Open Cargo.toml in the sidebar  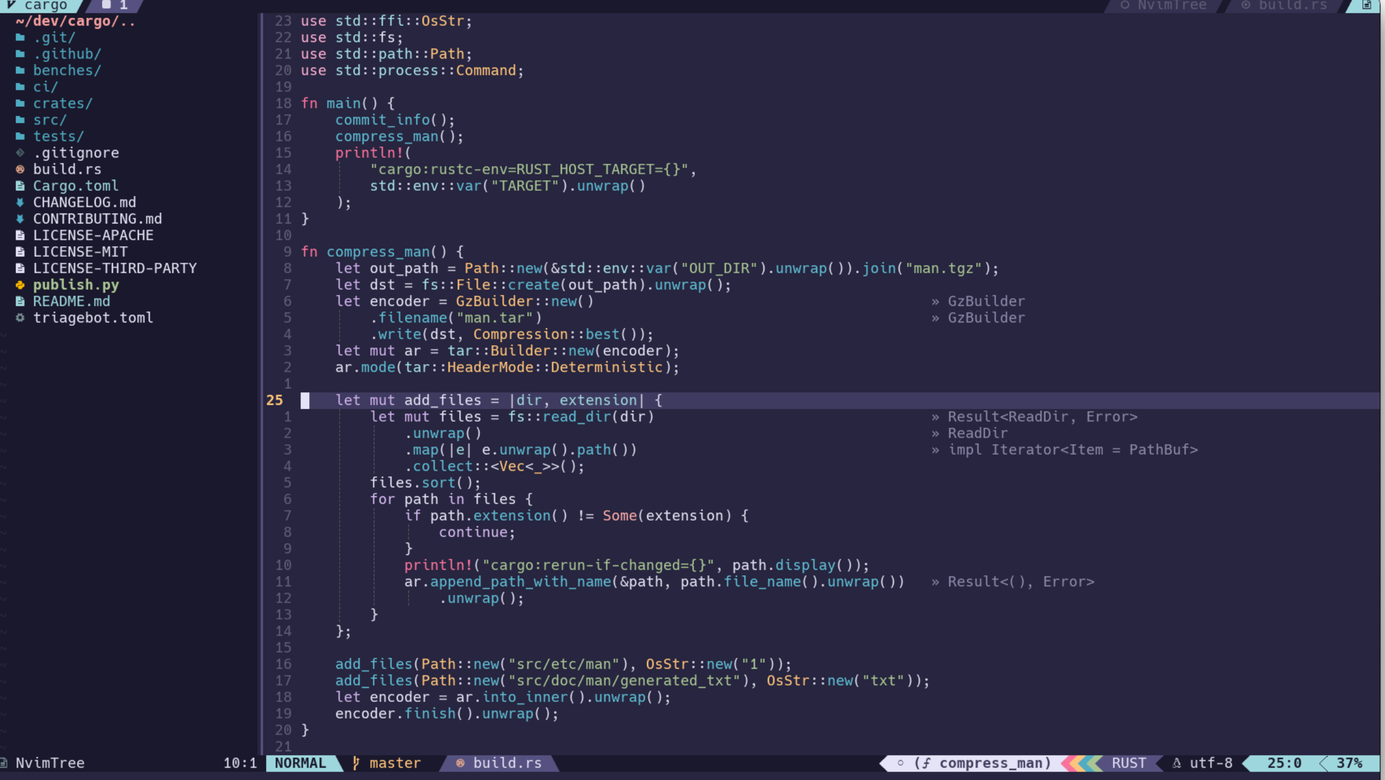76,186
